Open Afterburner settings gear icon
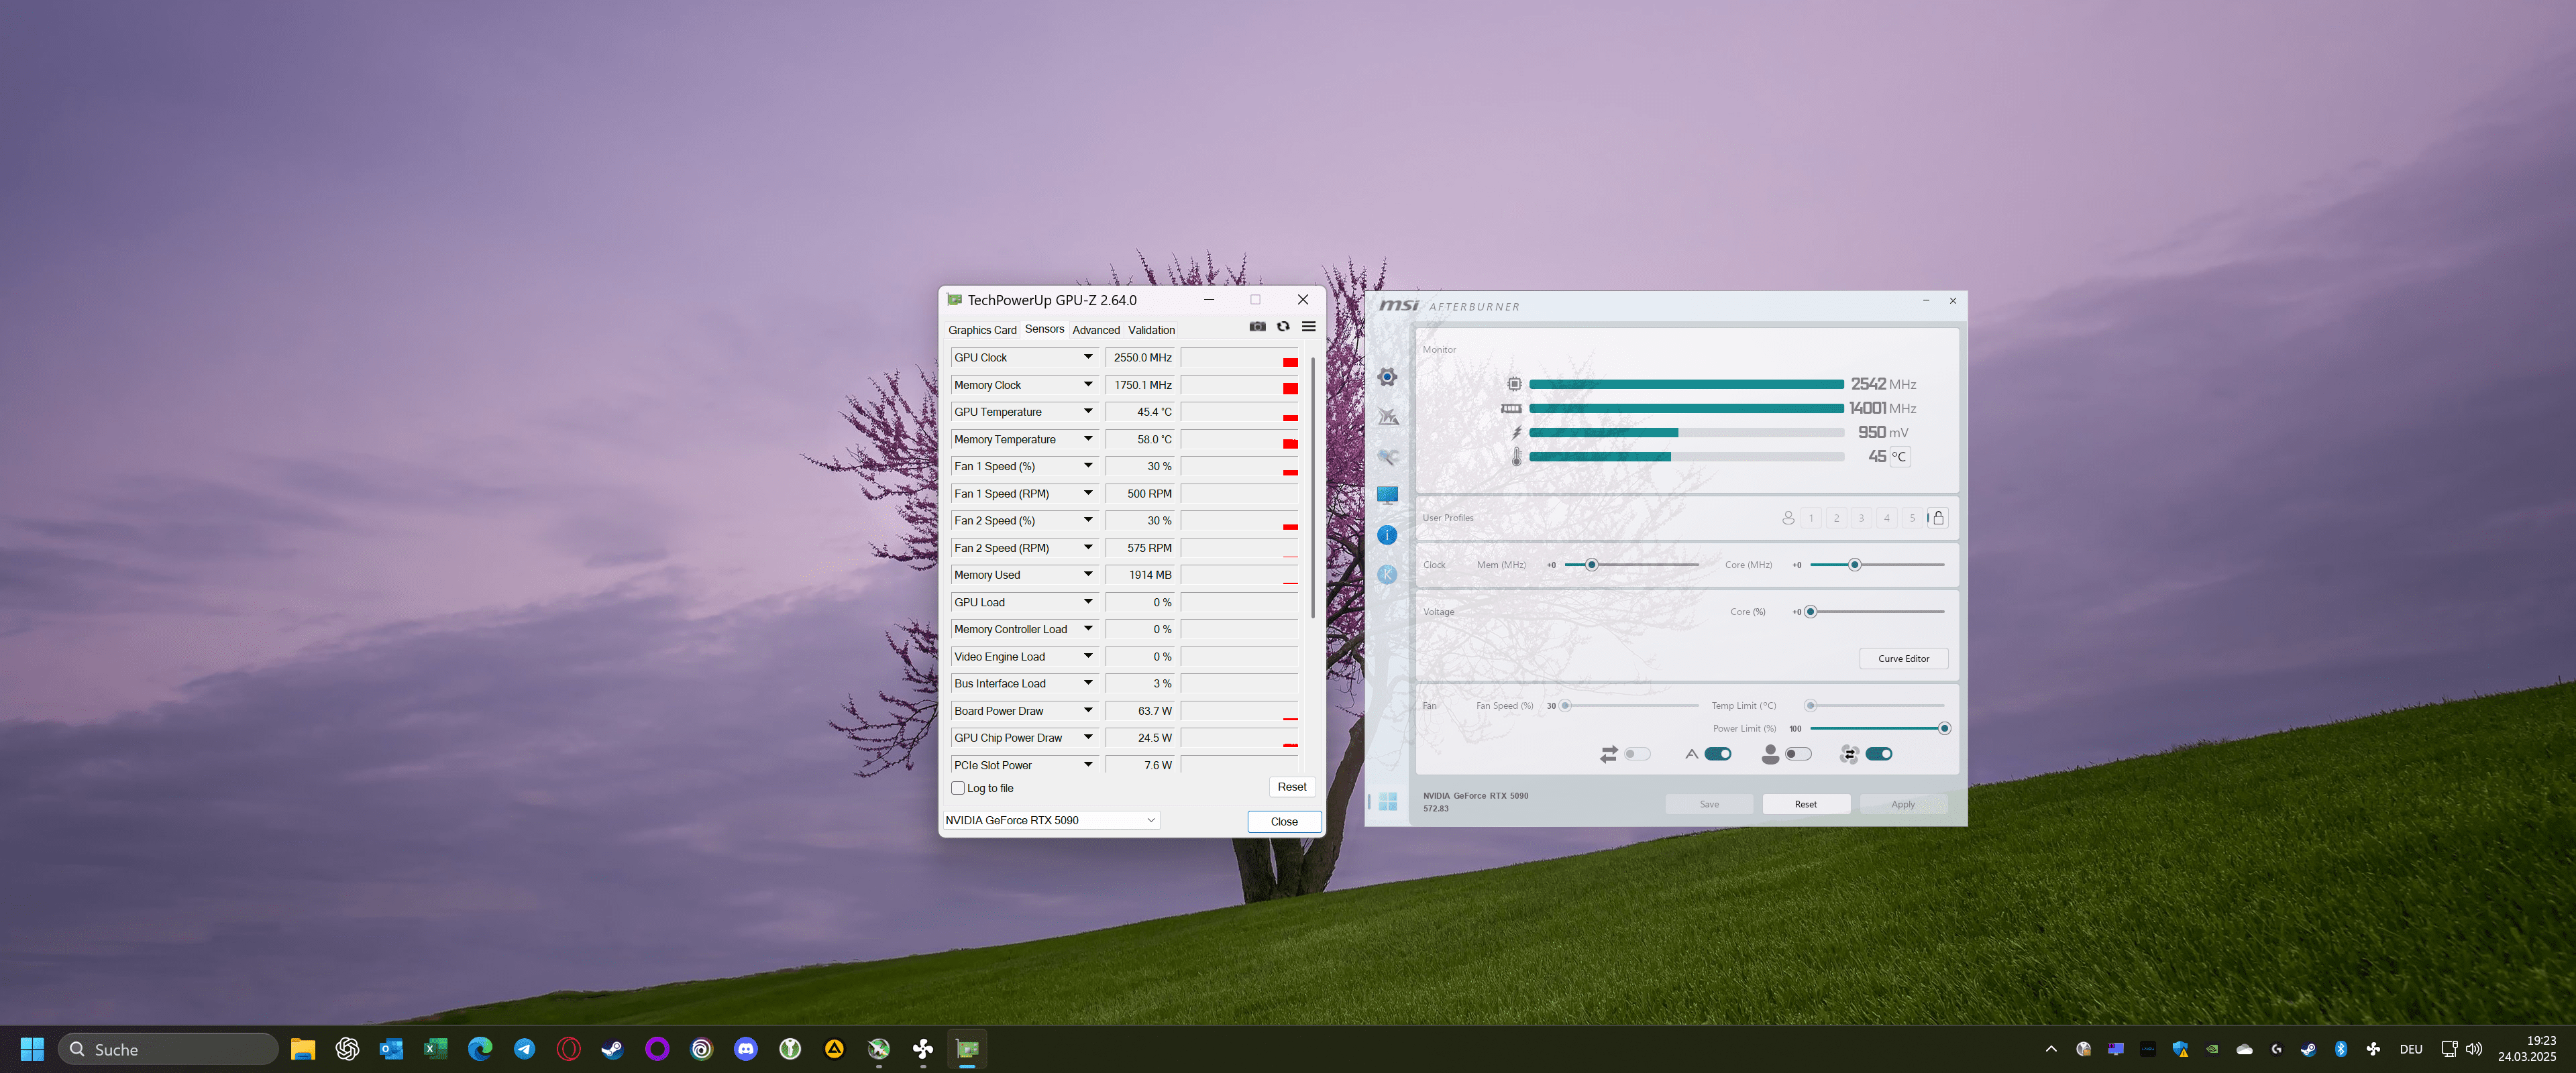This screenshot has width=2576, height=1073. point(1387,377)
